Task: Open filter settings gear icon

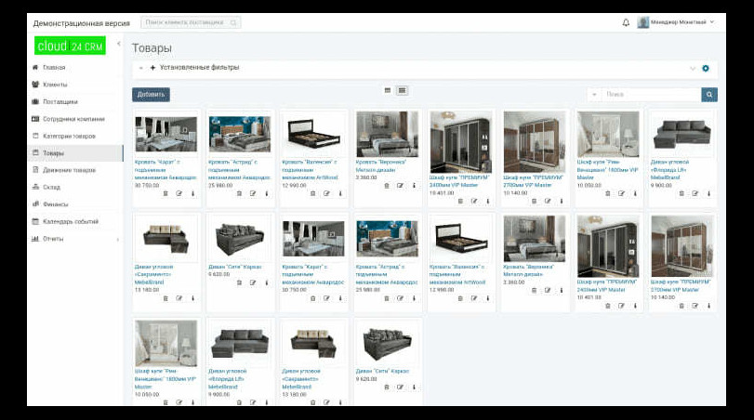Action: pyautogui.click(x=706, y=68)
